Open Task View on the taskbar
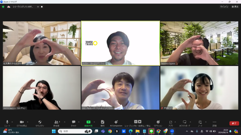Screen dimensions: 241x135 [x=96, y=131]
